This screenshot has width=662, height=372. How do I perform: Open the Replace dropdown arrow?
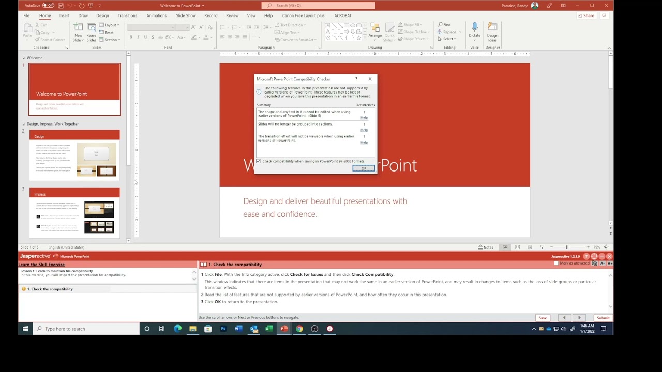click(x=460, y=32)
